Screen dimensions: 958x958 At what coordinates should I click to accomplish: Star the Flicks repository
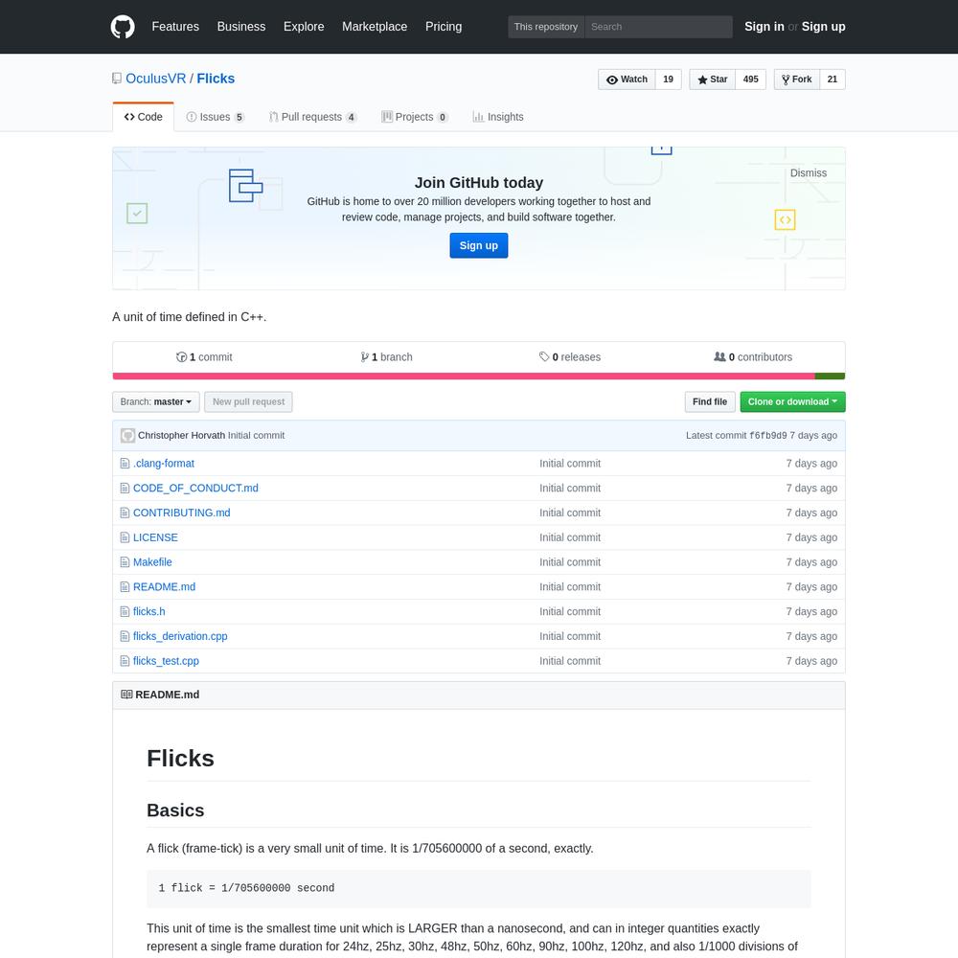[713, 80]
